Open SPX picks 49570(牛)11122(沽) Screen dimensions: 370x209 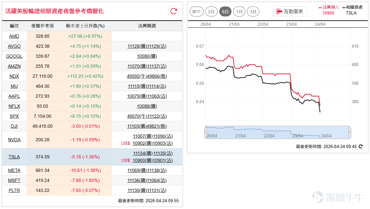(147, 116)
